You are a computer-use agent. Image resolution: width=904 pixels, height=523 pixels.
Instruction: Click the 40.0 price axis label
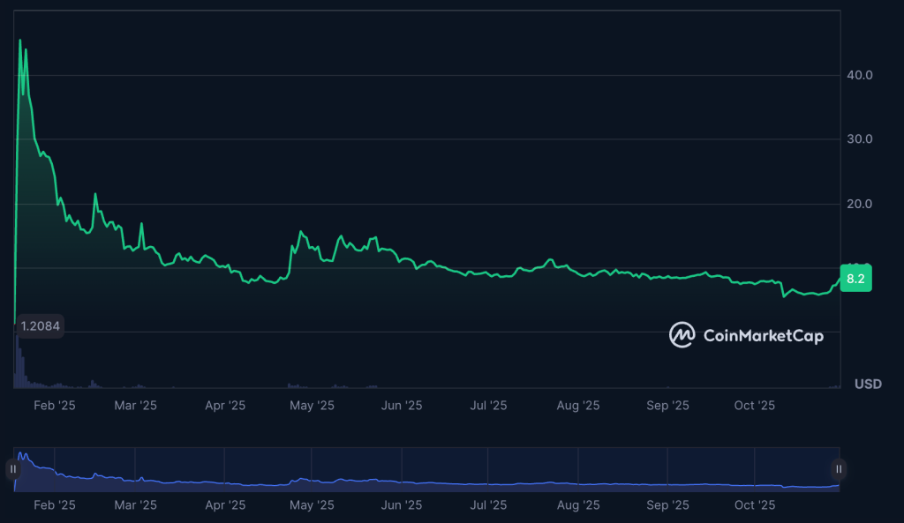(x=859, y=76)
